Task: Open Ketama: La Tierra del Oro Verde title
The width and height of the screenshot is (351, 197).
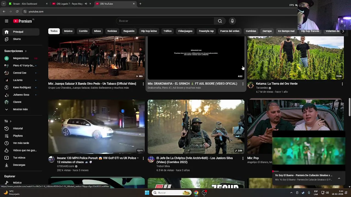Action: click(x=277, y=84)
